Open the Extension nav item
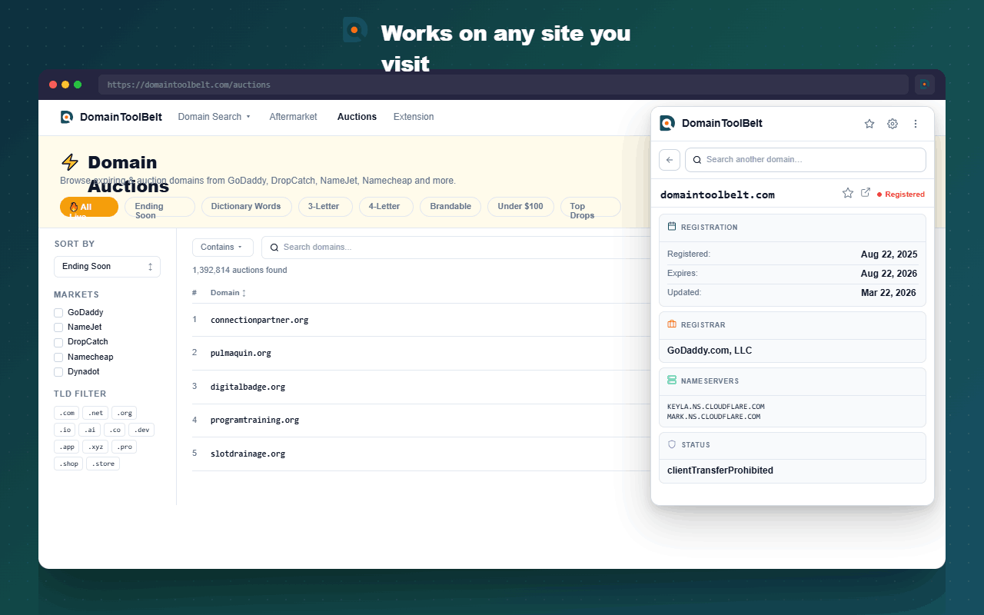Screen dimensions: 984x615 [414, 117]
